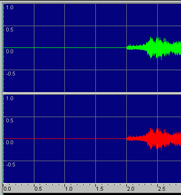Click the 1.0 amplitude label of the green channel
Screen dimensions: 181x195
click(x=10, y=7)
